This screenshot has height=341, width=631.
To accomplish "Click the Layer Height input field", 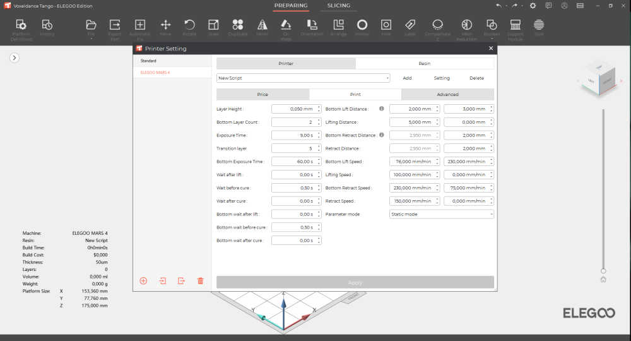I will coord(296,109).
